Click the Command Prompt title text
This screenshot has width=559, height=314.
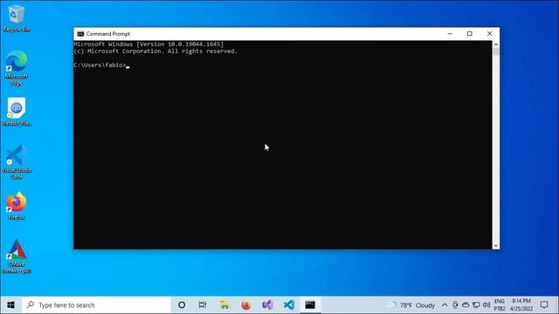pos(108,34)
